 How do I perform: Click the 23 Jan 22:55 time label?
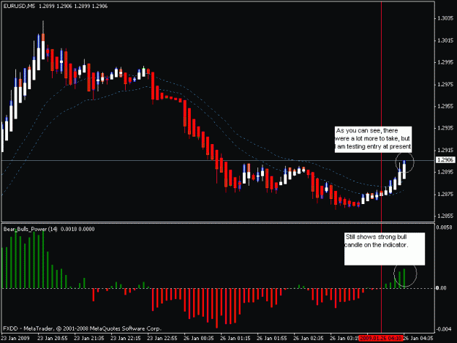point(162,339)
